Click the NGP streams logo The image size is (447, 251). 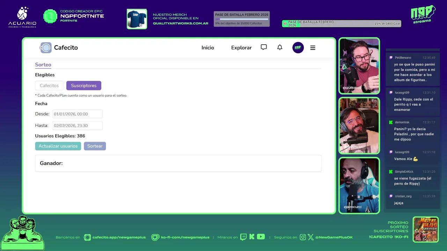click(423, 14)
